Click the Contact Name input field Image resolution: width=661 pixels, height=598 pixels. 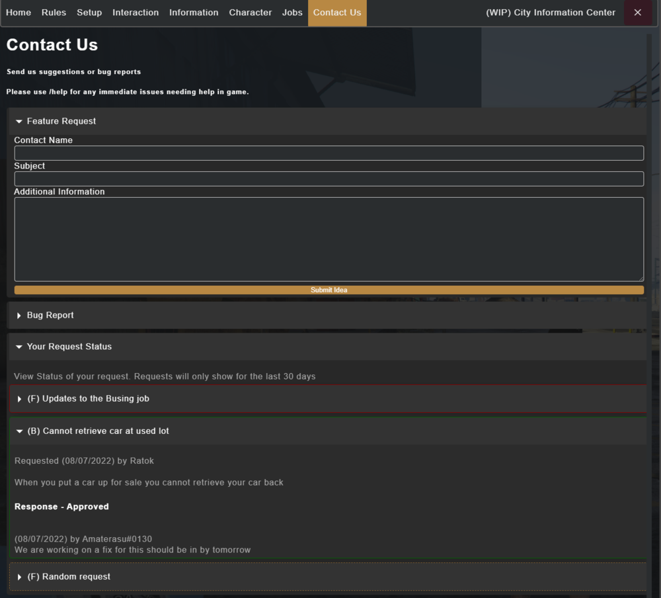329,153
